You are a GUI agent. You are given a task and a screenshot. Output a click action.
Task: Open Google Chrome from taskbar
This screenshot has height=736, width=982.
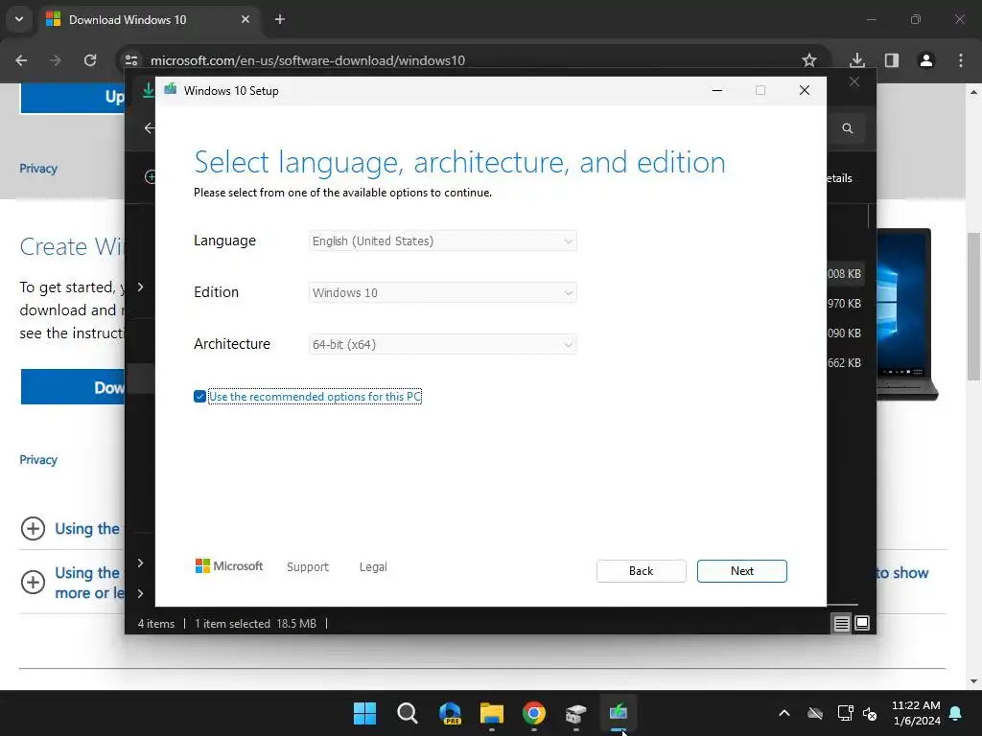[x=534, y=713]
